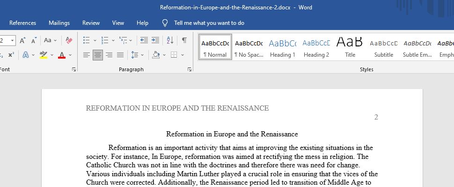Toggle center alignment

tap(98, 55)
